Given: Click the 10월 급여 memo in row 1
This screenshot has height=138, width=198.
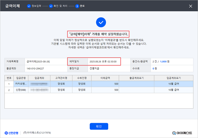Looking at the screenshot, I should (174, 84).
